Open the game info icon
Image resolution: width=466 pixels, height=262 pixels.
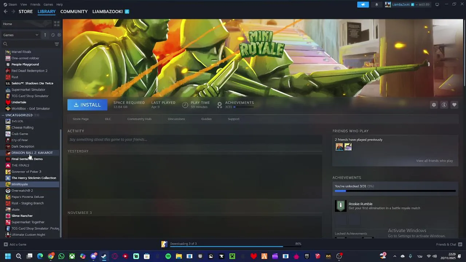[444, 105]
